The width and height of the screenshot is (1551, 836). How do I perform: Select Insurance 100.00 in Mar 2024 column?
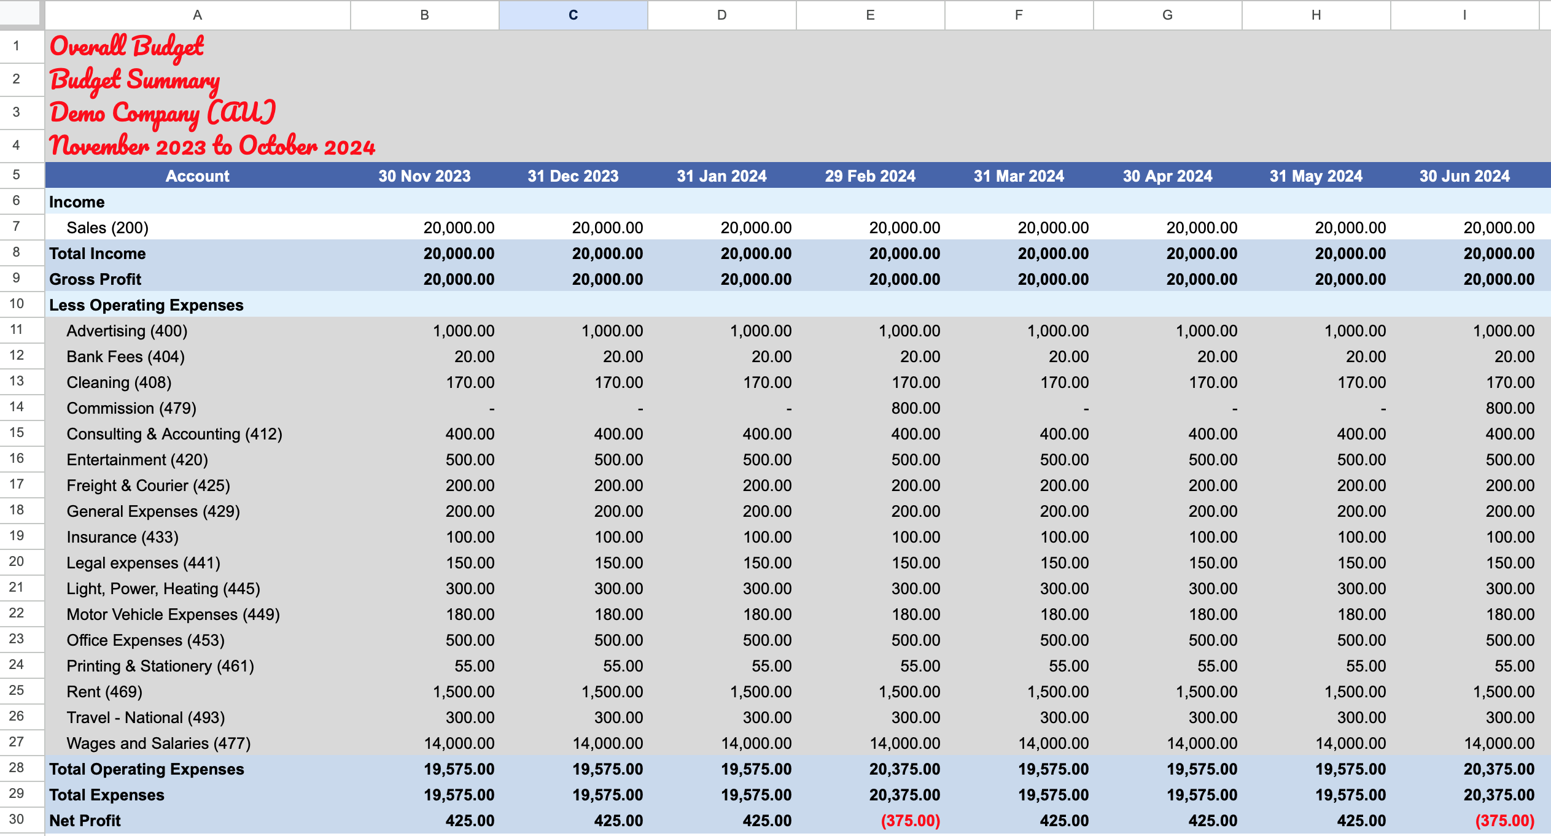1019,537
